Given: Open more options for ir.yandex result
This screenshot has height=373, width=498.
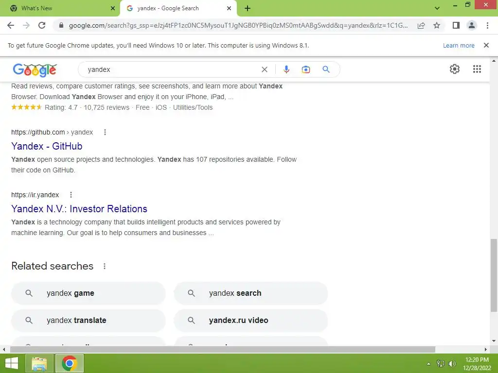Looking at the screenshot, I should pyautogui.click(x=71, y=195).
